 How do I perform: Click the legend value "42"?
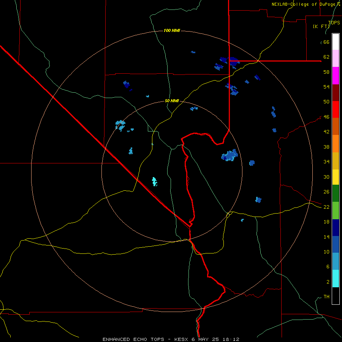click(326, 132)
